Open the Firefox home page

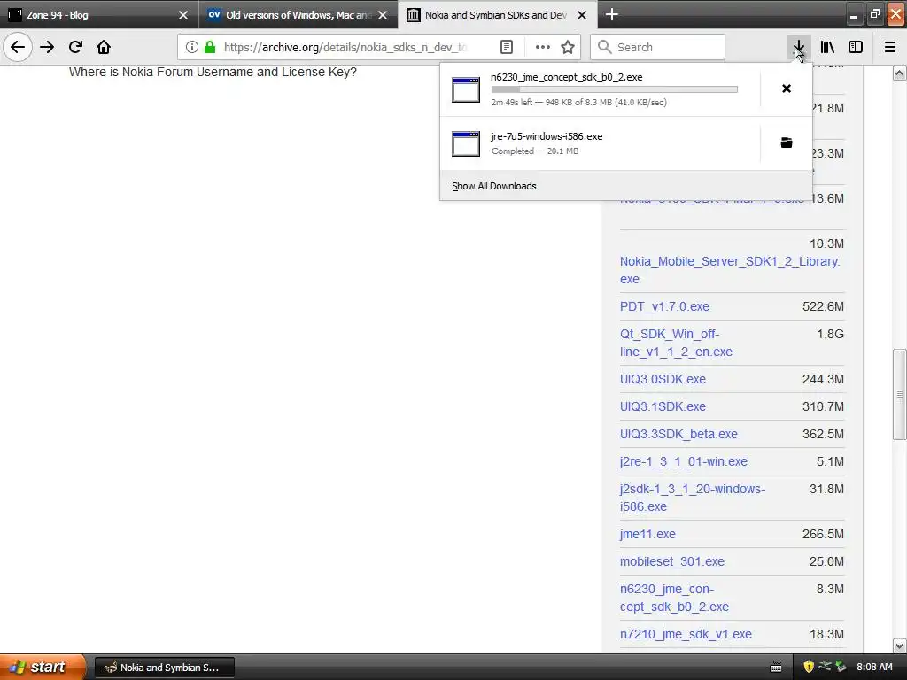click(x=104, y=47)
